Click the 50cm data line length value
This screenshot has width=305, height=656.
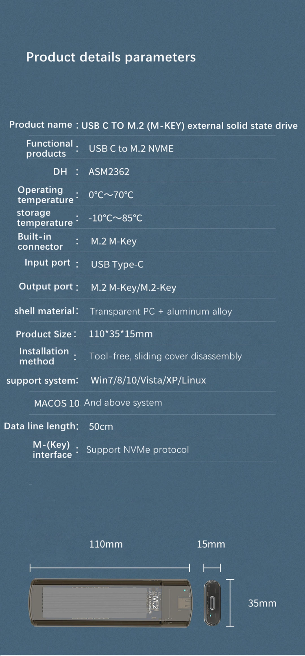(x=101, y=427)
